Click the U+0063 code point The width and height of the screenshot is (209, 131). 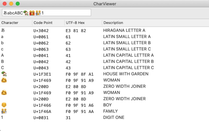click(41, 49)
